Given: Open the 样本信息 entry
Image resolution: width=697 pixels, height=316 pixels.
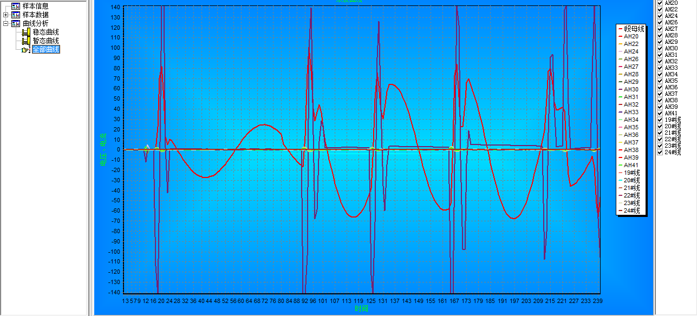Looking at the screenshot, I should point(35,6).
